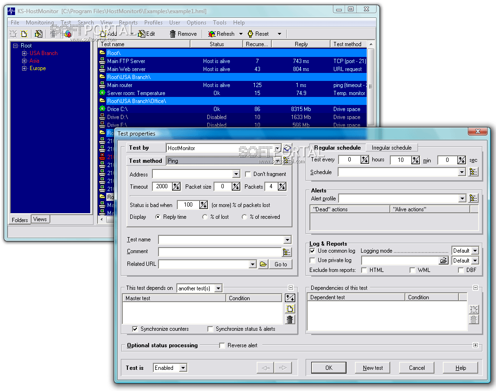Open the Monitoring menu
The image size is (496, 391).
pos(40,23)
